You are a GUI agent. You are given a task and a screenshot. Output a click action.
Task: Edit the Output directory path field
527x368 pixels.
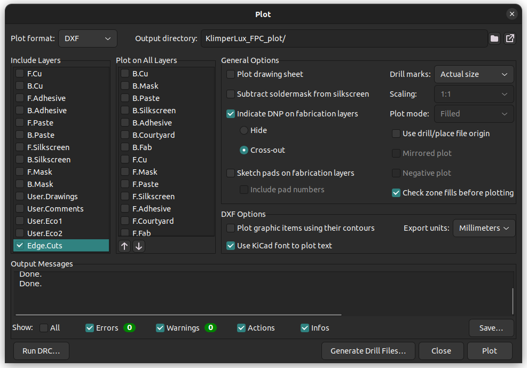(344, 38)
